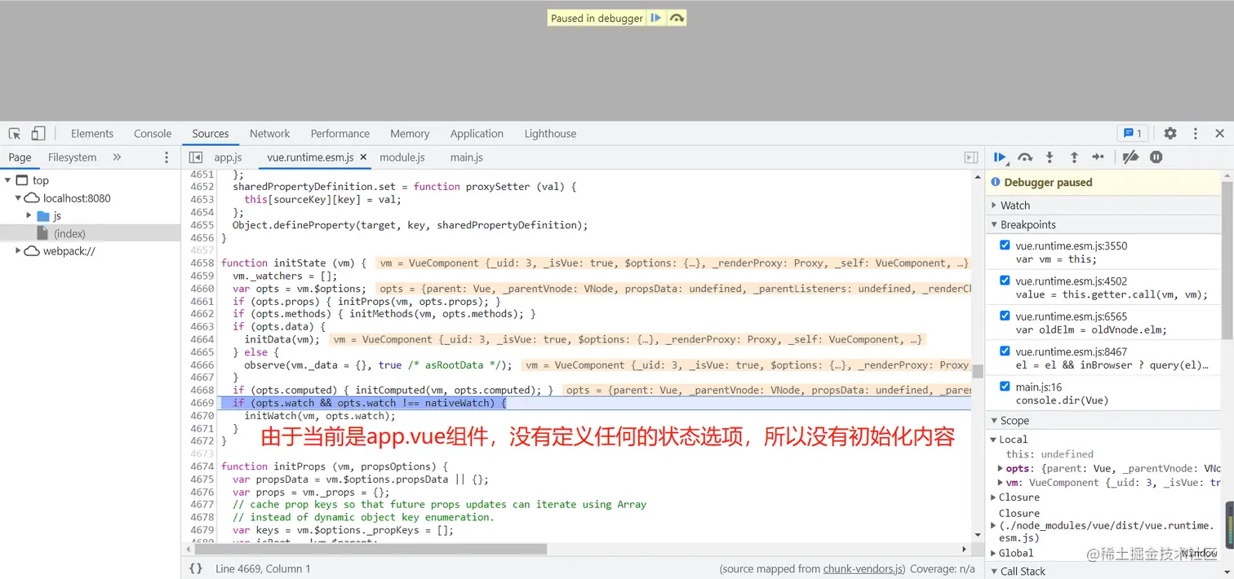This screenshot has height=579, width=1234.
Task: Open the module.js file tab
Action: pyautogui.click(x=402, y=157)
